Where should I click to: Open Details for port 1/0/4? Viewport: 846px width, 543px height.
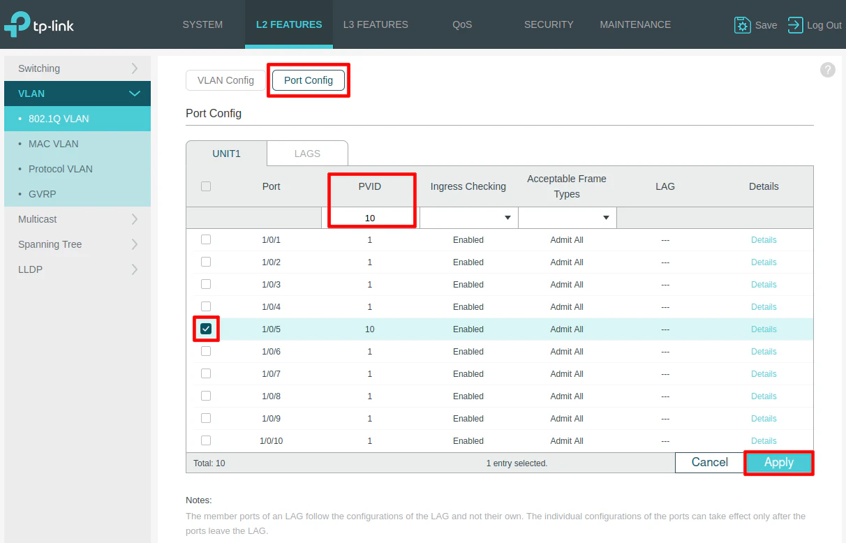pos(764,307)
